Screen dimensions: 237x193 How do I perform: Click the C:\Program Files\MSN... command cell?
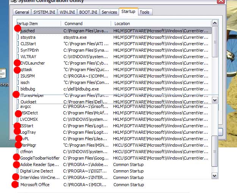coord(86,145)
